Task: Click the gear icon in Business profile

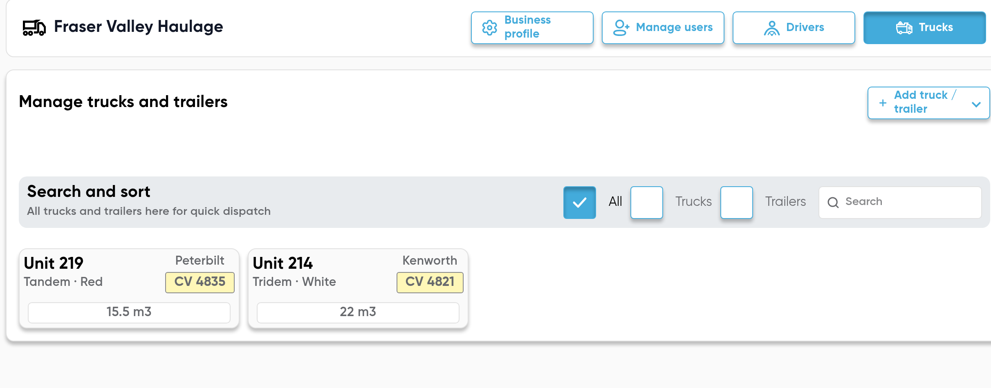Action: click(489, 28)
